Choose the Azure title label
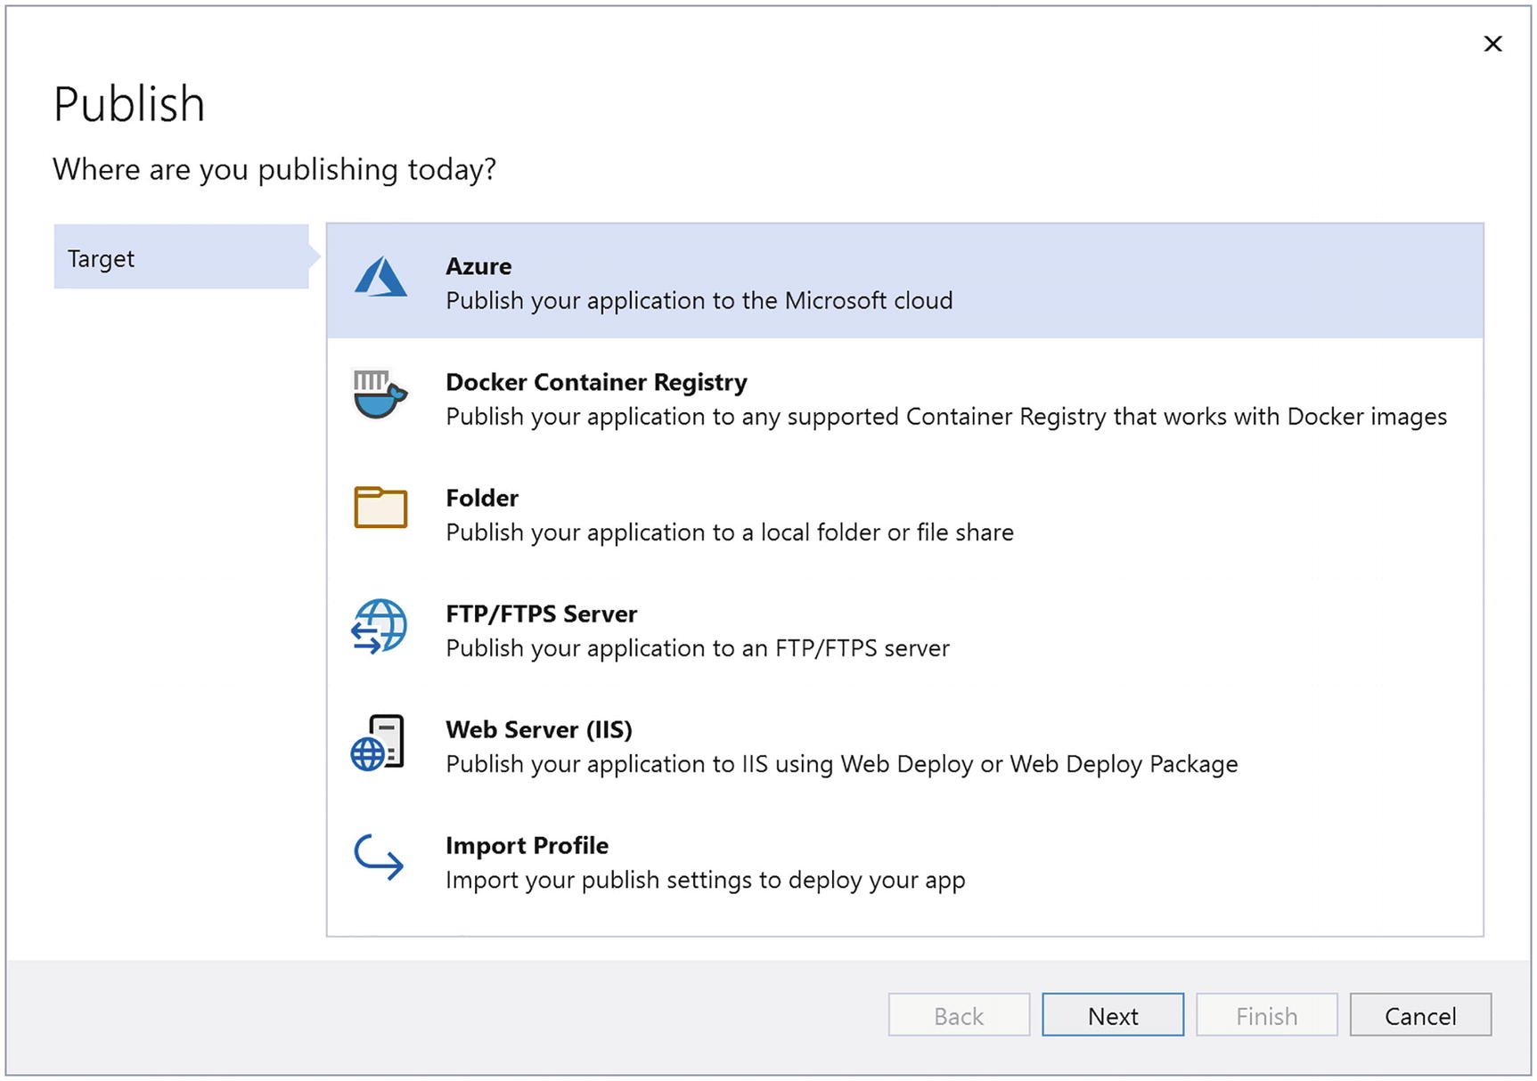 tap(478, 266)
